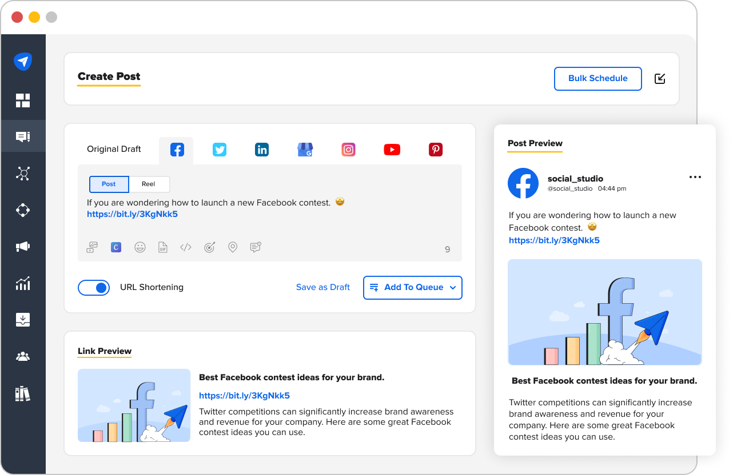Image resolution: width=733 pixels, height=475 pixels.
Task: Click the Facebook chart thumbnail in Link Preview
Action: 134,405
